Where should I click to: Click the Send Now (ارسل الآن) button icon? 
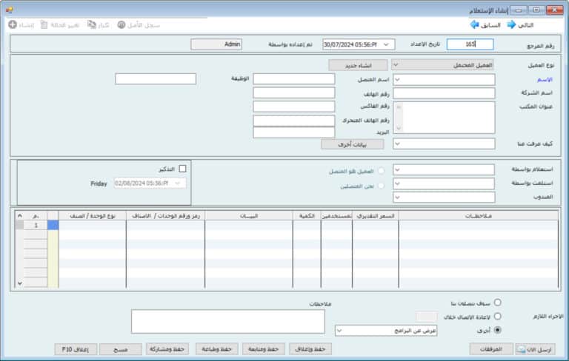521,348
